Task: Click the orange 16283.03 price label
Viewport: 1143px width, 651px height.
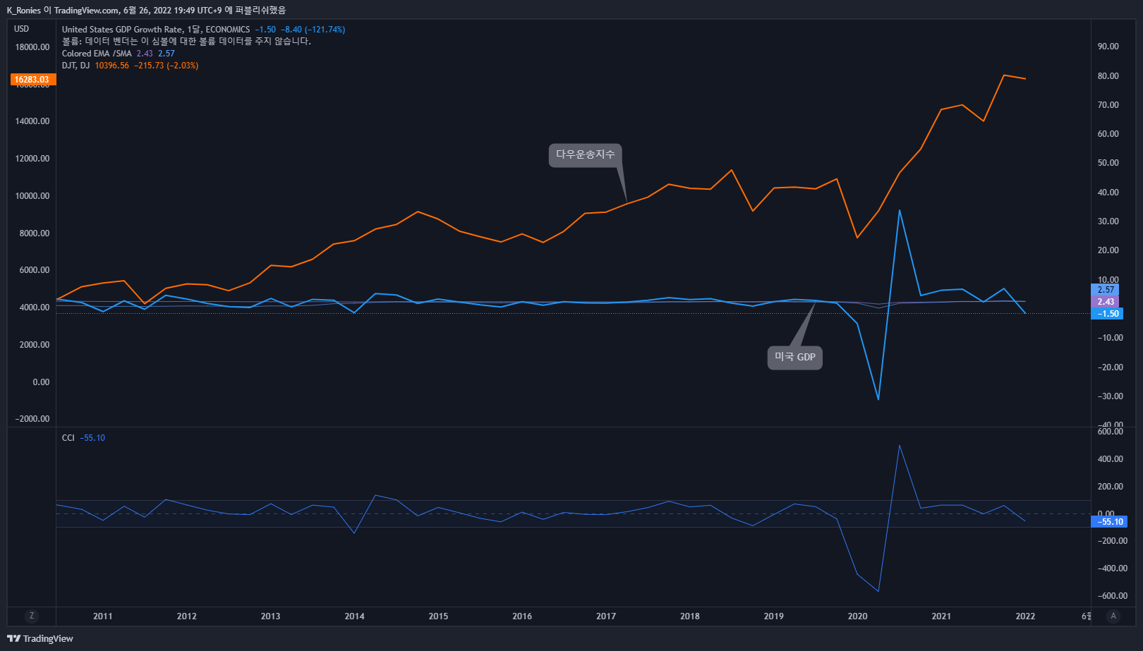Action: click(32, 80)
